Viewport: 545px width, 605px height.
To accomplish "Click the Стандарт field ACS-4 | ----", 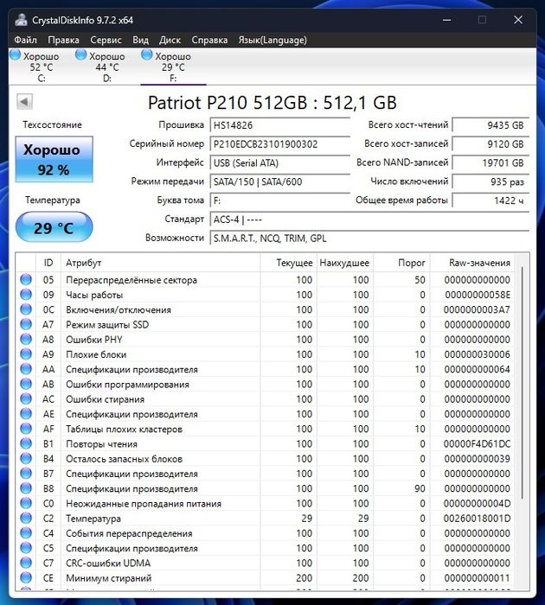I will click(369, 220).
